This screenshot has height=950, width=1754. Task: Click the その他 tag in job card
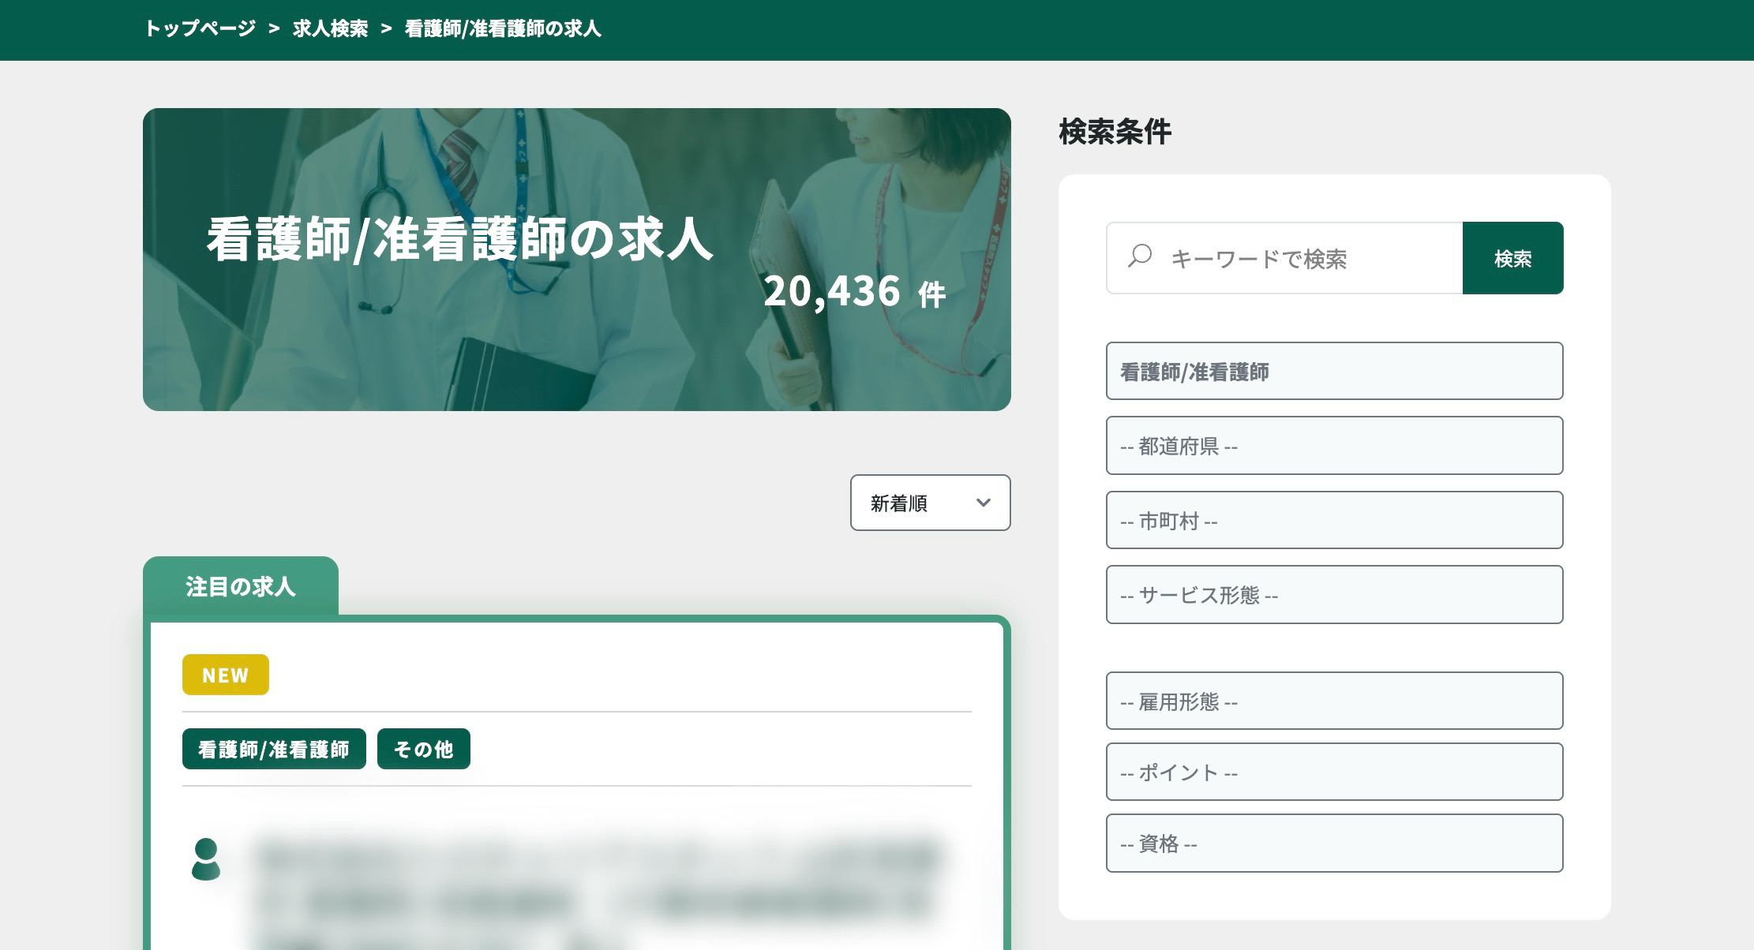point(423,749)
